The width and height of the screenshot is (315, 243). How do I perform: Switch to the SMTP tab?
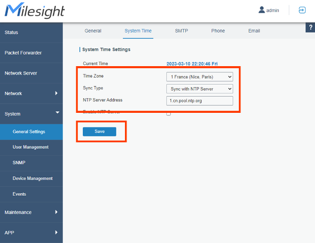tap(181, 31)
